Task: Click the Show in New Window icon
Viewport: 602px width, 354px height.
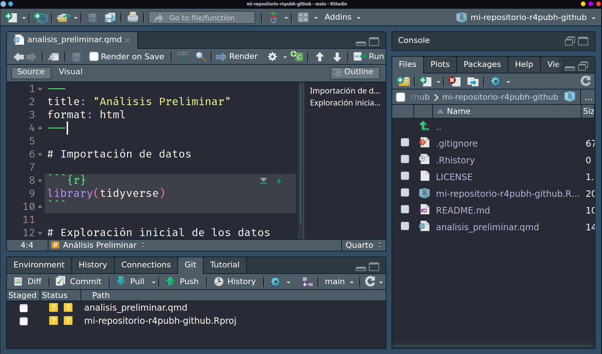Action: click(54, 57)
